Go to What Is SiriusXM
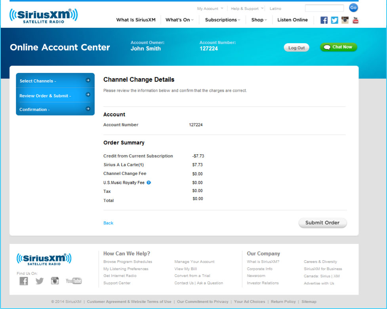This screenshot has height=309, width=387. [x=136, y=20]
